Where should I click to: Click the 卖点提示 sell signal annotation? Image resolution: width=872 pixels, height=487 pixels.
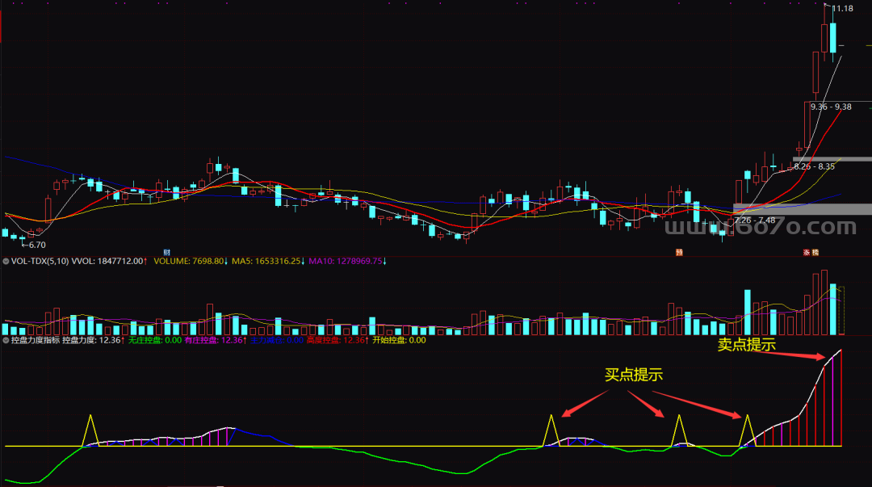click(x=747, y=345)
